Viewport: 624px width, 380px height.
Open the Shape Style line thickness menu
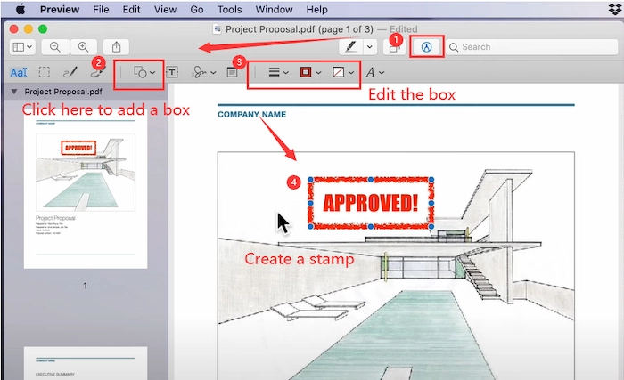[x=279, y=72]
